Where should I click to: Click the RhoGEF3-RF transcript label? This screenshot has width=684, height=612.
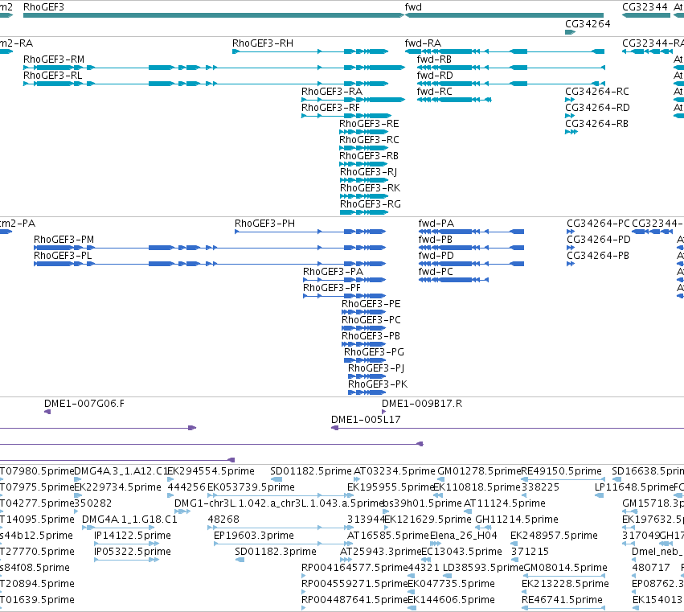tap(330, 108)
